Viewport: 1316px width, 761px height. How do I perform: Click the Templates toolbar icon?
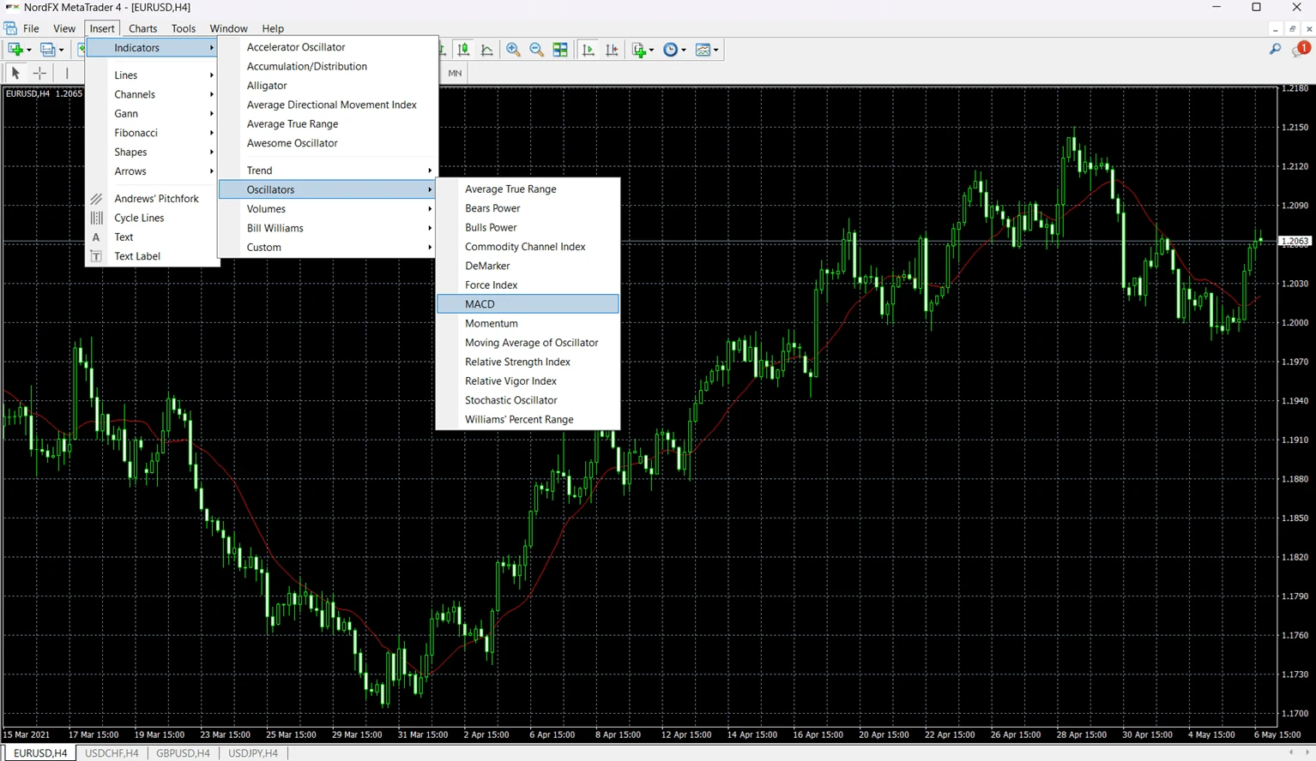pyautogui.click(x=703, y=50)
